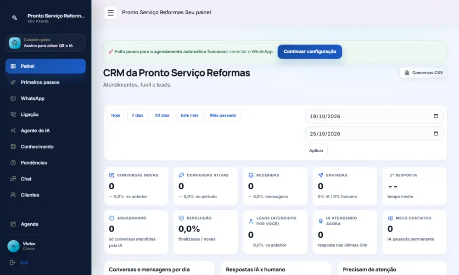Viewport: 459px width, 275px height.
Task: Click the Respostas IA x humano heading
Action: (x=256, y=269)
